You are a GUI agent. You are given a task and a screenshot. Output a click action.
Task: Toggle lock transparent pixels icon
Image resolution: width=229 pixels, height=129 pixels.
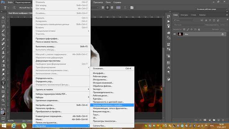(184, 29)
